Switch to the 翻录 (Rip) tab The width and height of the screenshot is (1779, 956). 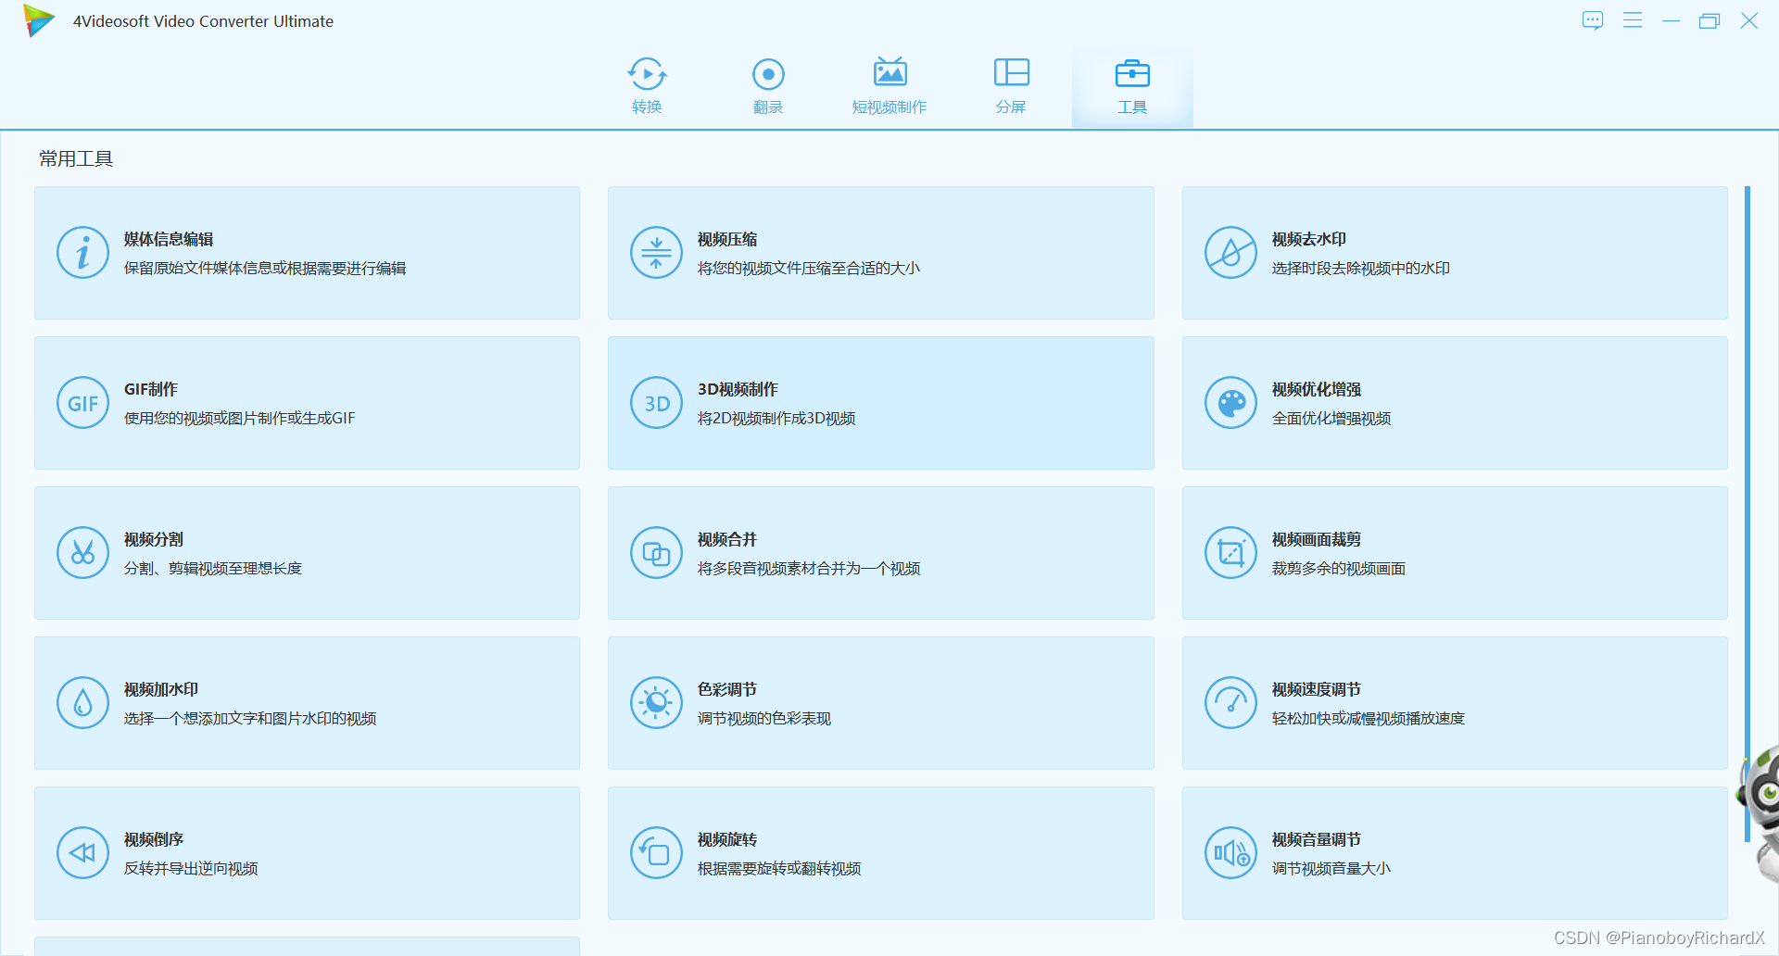tap(768, 87)
